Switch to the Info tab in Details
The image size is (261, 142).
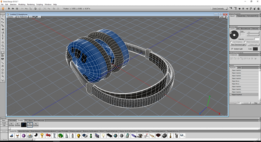[239, 68]
